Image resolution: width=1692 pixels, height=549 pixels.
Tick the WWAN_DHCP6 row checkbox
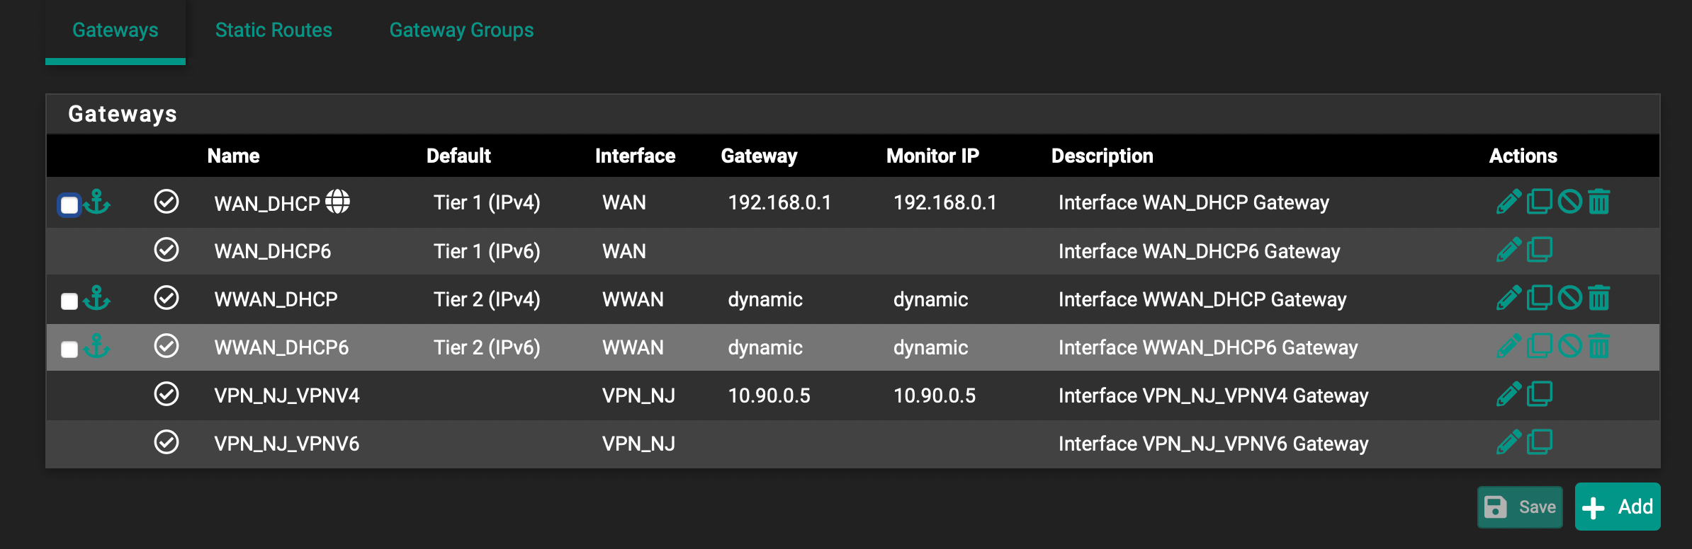[69, 349]
